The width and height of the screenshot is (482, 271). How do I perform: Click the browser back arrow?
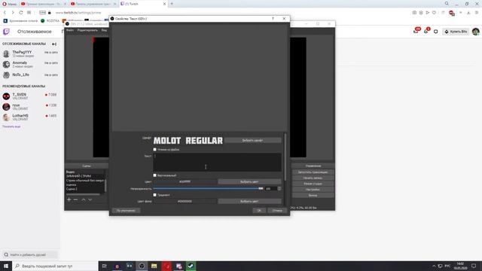5,13
